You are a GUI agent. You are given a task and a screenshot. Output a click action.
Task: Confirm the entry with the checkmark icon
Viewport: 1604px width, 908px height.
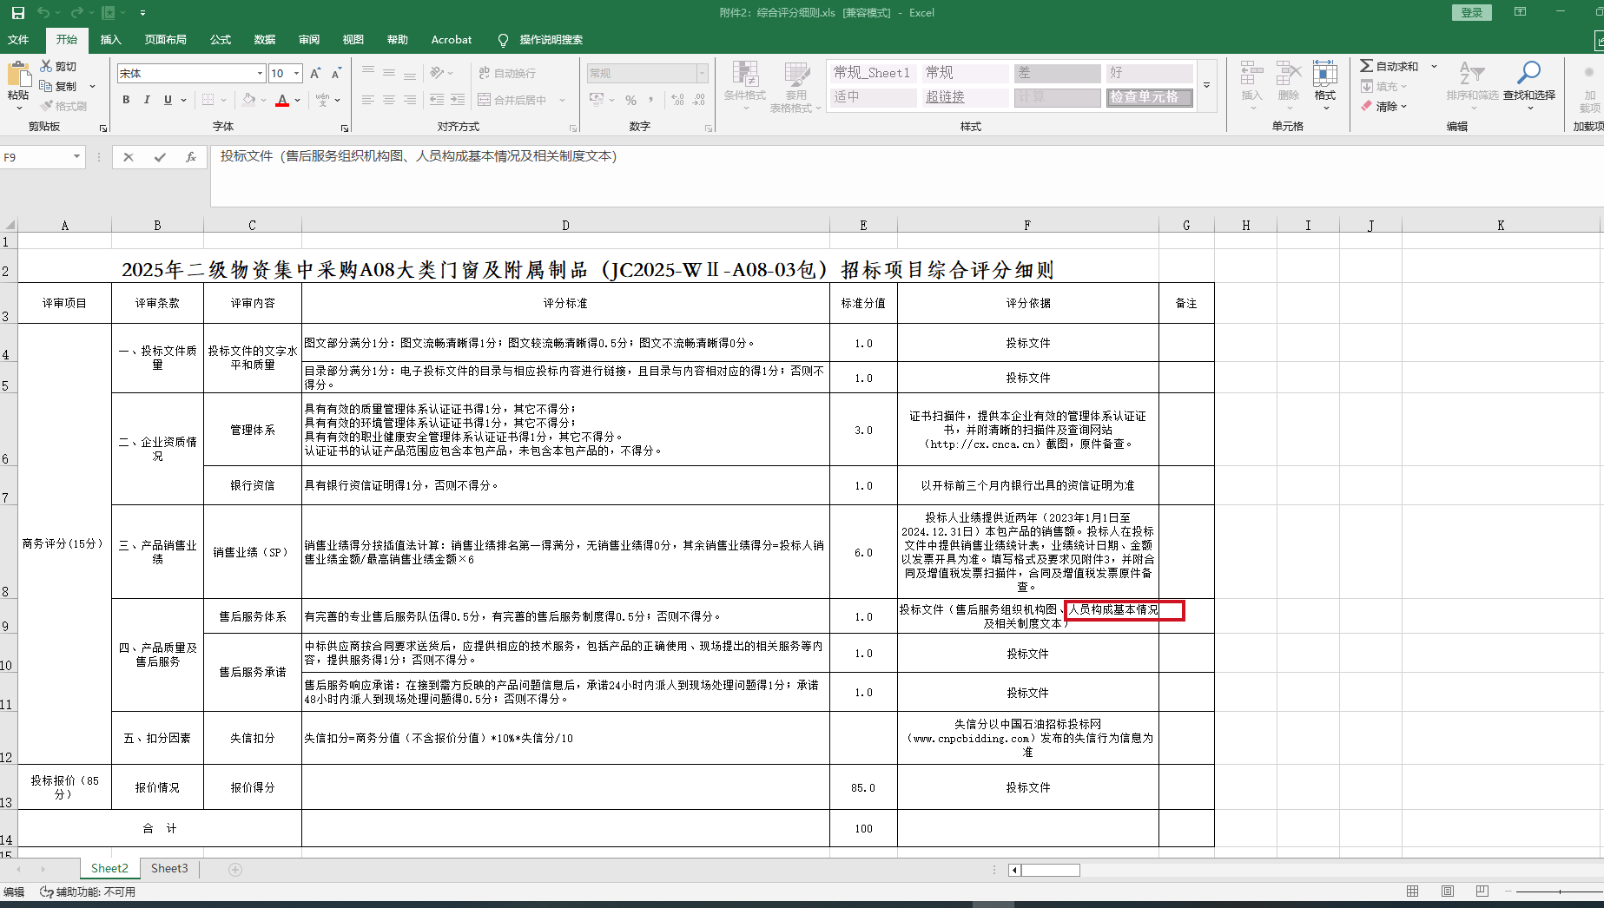(x=160, y=157)
